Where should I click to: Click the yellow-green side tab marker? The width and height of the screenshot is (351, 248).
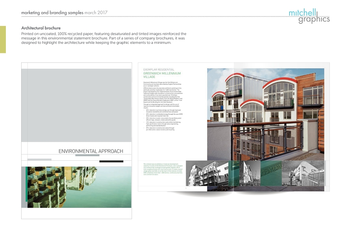click(x=3, y=39)
